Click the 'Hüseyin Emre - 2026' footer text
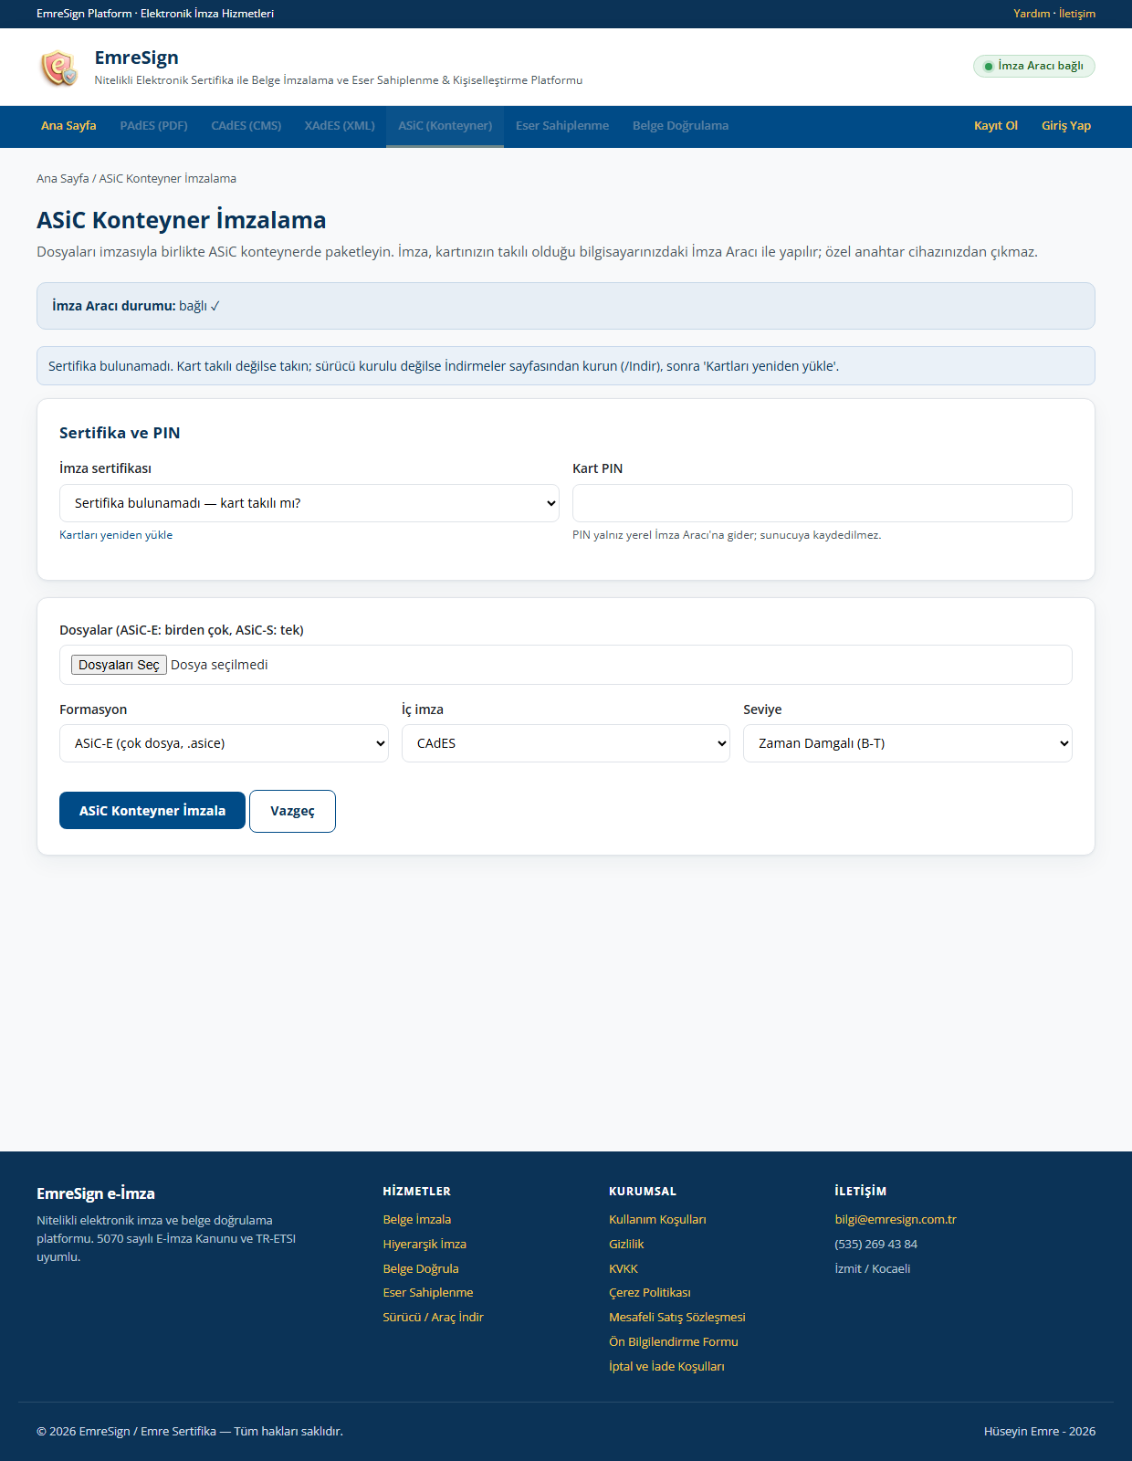This screenshot has height=1461, width=1132. tap(1040, 1432)
